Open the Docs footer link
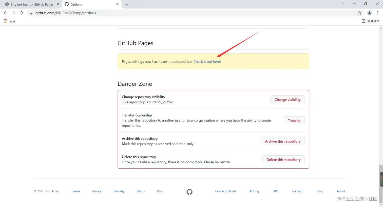Image resolution: width=383 pixels, height=207 pixels. [160, 191]
